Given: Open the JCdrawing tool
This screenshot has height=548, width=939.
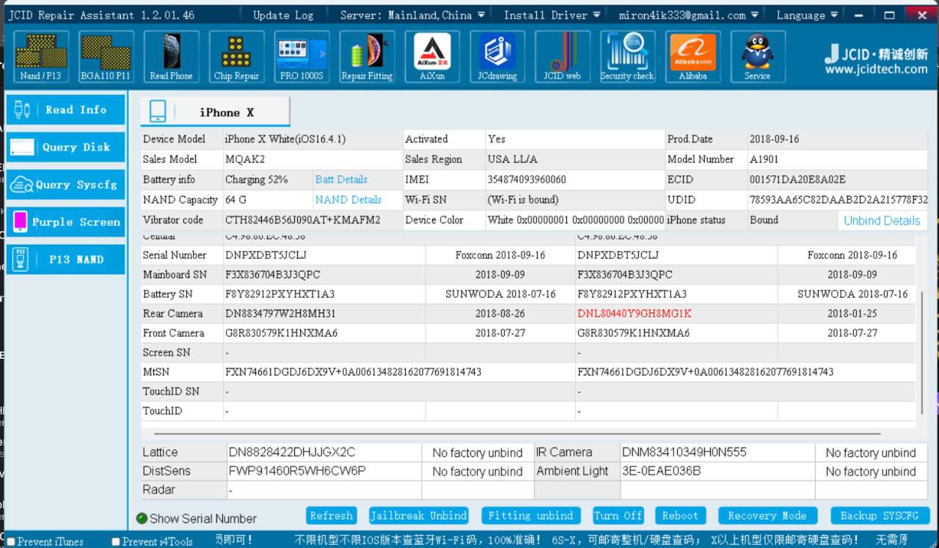Looking at the screenshot, I should coord(497,56).
